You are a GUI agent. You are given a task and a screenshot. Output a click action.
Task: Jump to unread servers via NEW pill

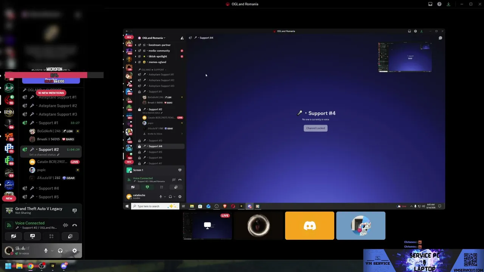[x=9, y=198]
